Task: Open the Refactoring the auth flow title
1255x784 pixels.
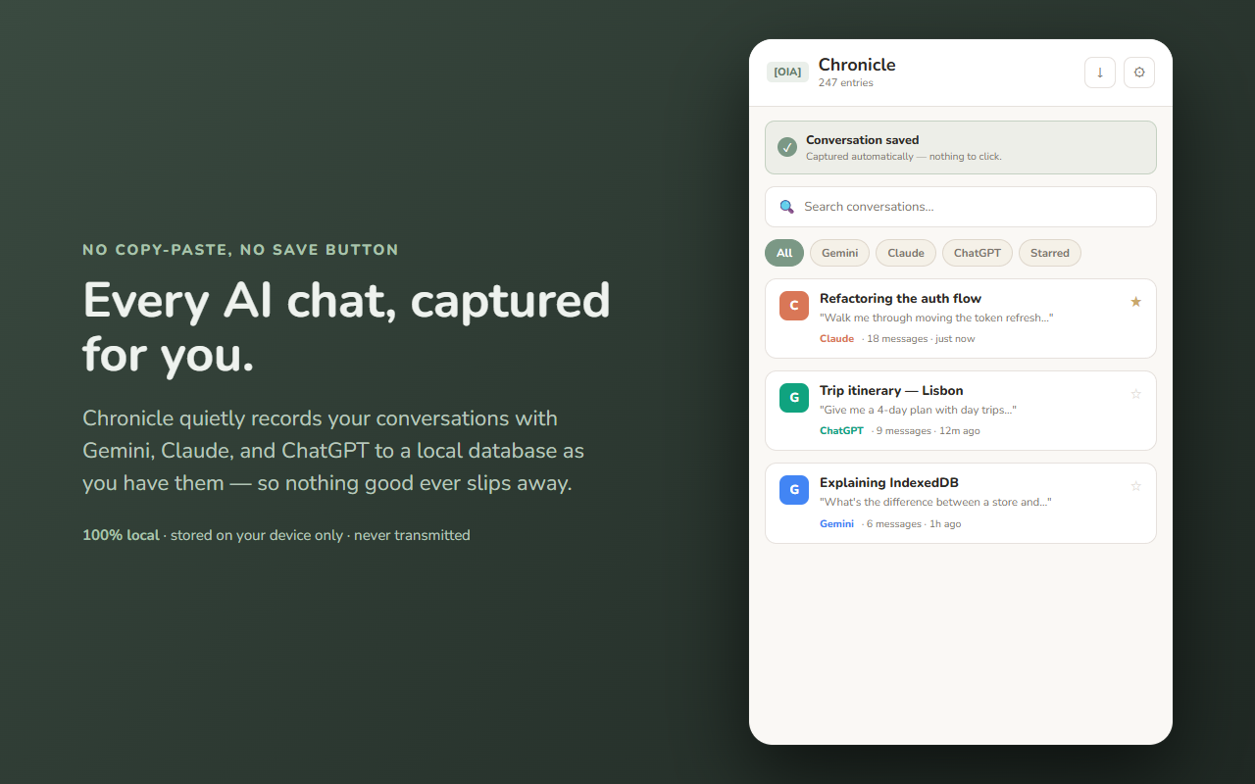Action: [x=900, y=299]
